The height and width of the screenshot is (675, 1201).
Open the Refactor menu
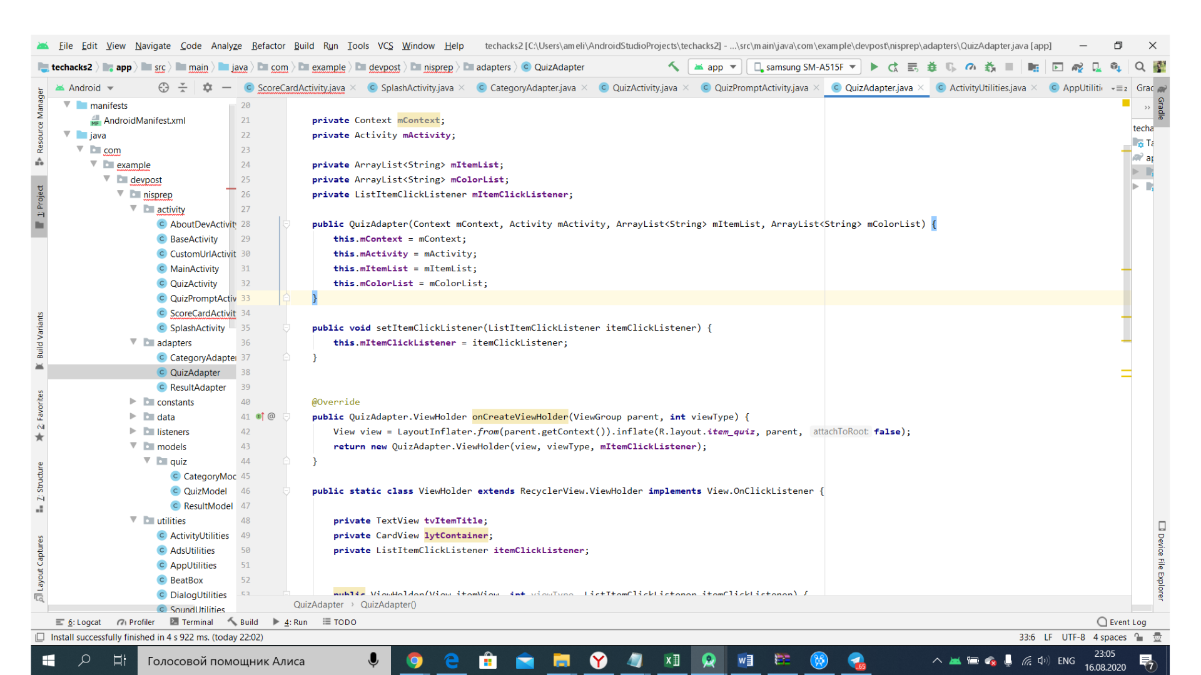coord(268,46)
